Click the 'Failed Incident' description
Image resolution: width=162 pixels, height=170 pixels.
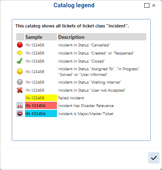(71, 98)
